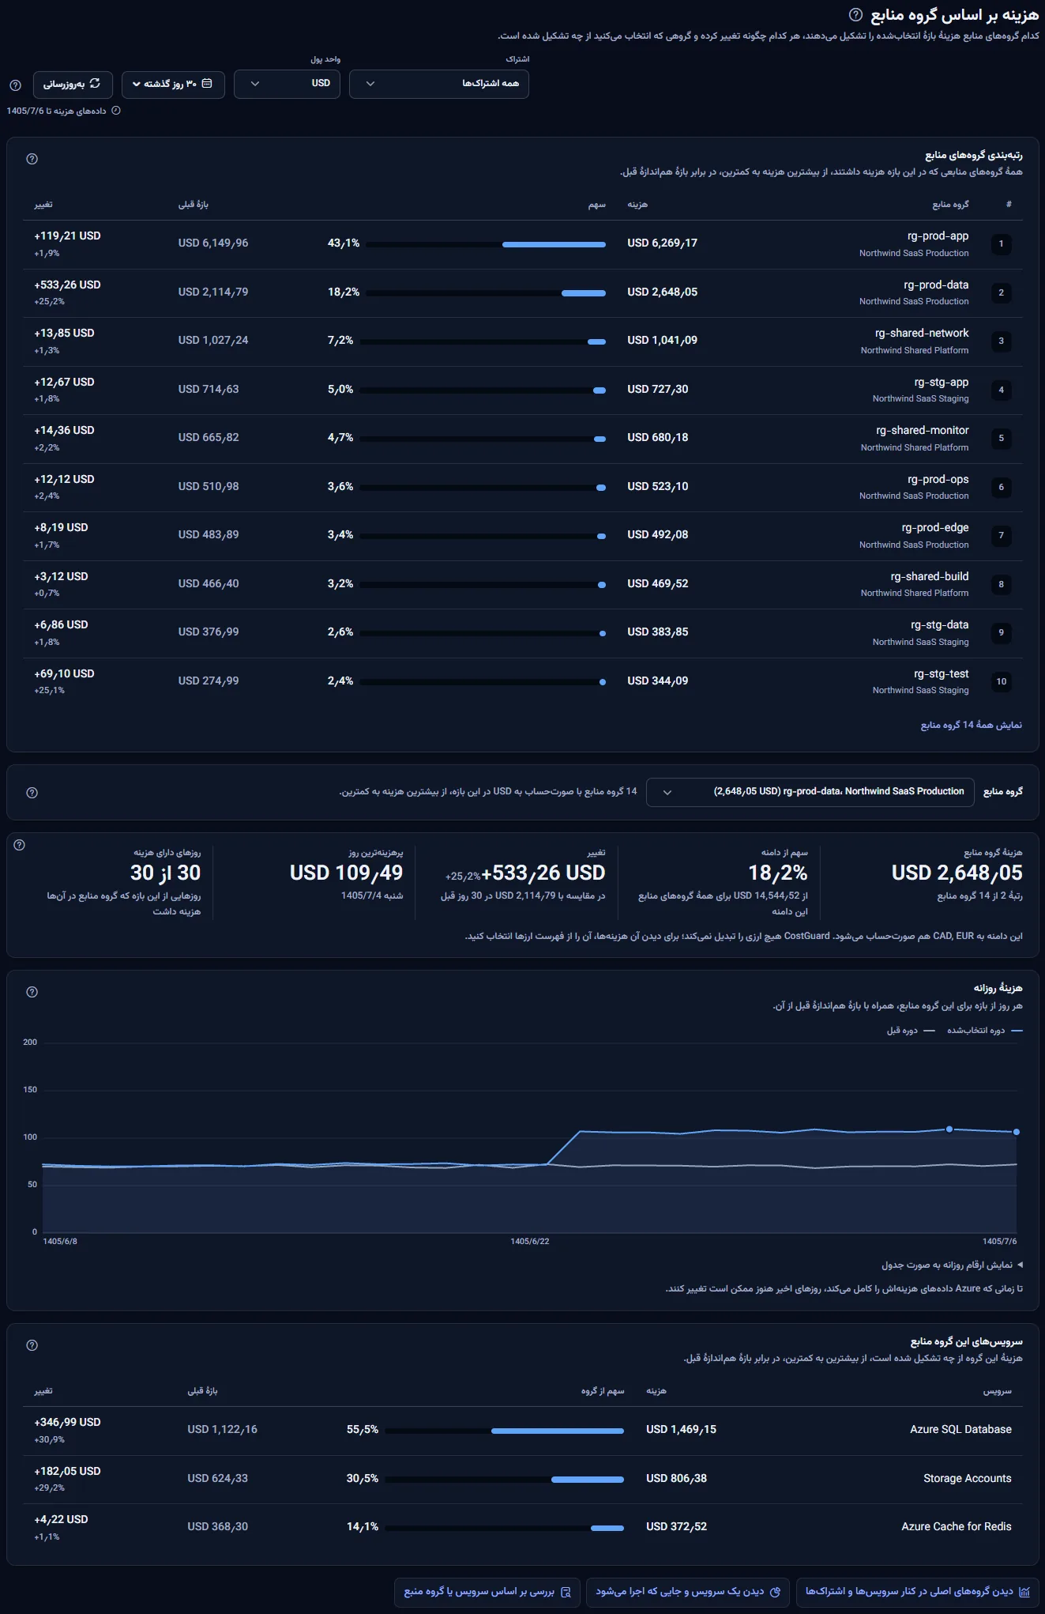
Task: Open help icon of daily cost chart
Action: pos(32,992)
